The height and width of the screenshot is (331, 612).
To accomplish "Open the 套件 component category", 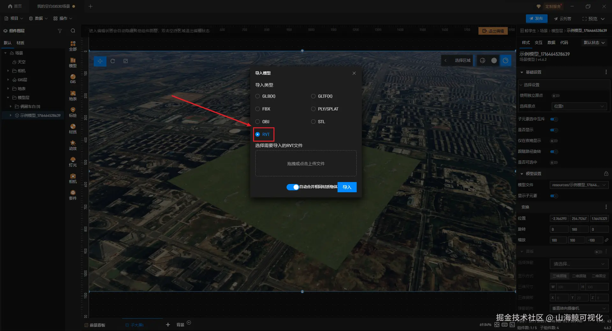I will [73, 195].
